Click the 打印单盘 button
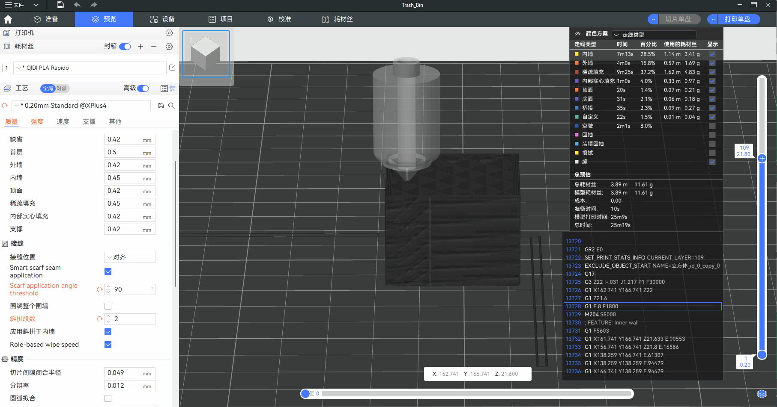This screenshot has width=777, height=407. (737, 19)
